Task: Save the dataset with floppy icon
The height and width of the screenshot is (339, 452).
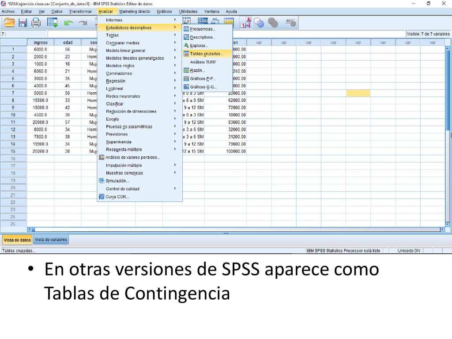Action: (23, 23)
